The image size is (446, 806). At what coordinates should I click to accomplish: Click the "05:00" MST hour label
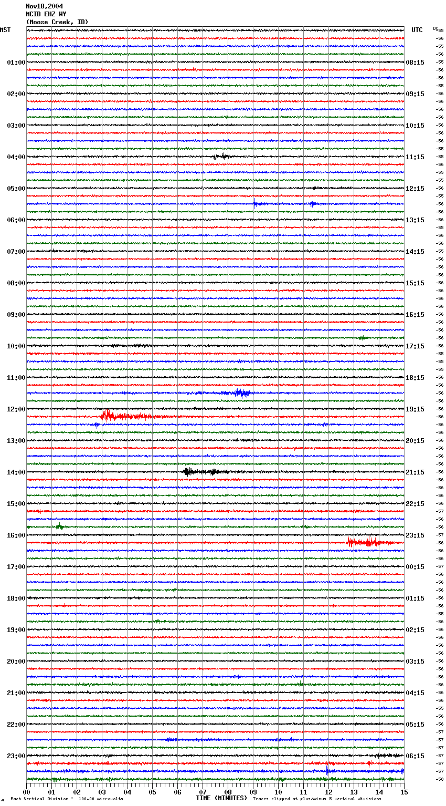coord(16,189)
